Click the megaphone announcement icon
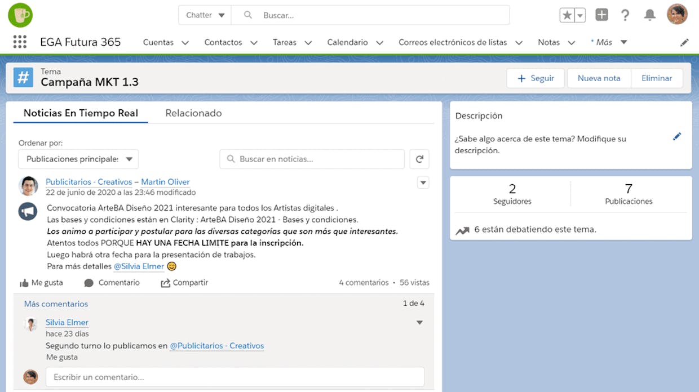The image size is (699, 392). pos(28,211)
